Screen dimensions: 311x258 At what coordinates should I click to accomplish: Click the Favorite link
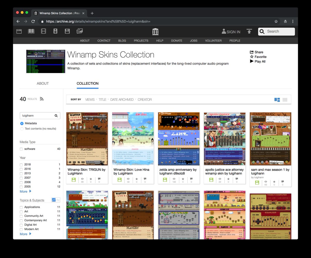(258, 57)
